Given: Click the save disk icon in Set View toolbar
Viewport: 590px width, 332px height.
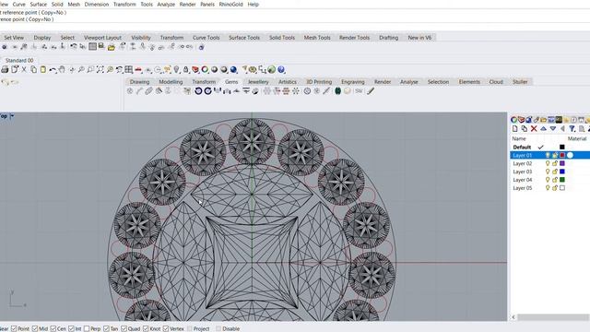Looking at the screenshot, I should (101, 46).
